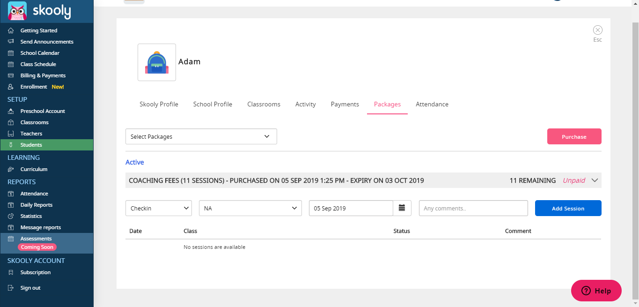Viewport: 639px width, 307px height.
Task: Open Subscription under Skooly Account
Action: [36, 272]
